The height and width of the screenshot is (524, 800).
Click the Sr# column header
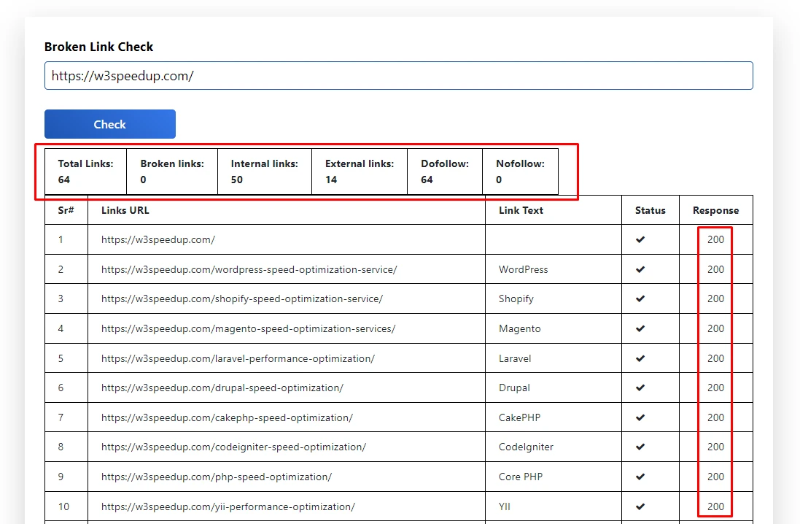tap(66, 210)
